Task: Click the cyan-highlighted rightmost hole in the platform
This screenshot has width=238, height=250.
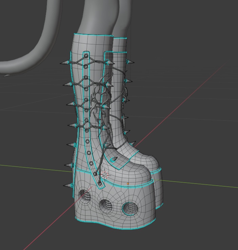Action: point(130,209)
